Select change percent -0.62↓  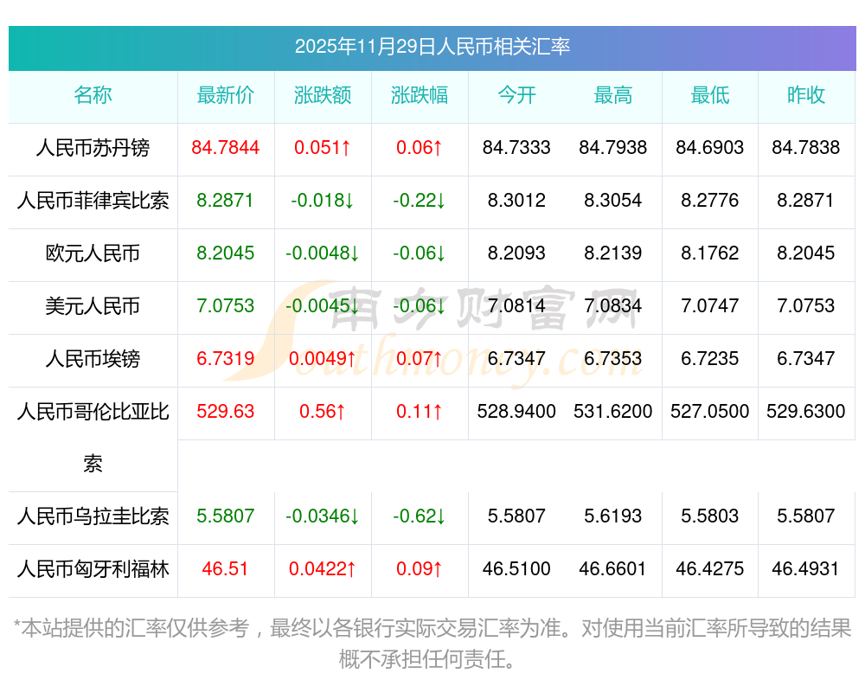pos(420,516)
